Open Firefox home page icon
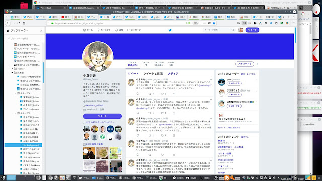This screenshot has width=322, height=181. pyautogui.click(x=24, y=23)
